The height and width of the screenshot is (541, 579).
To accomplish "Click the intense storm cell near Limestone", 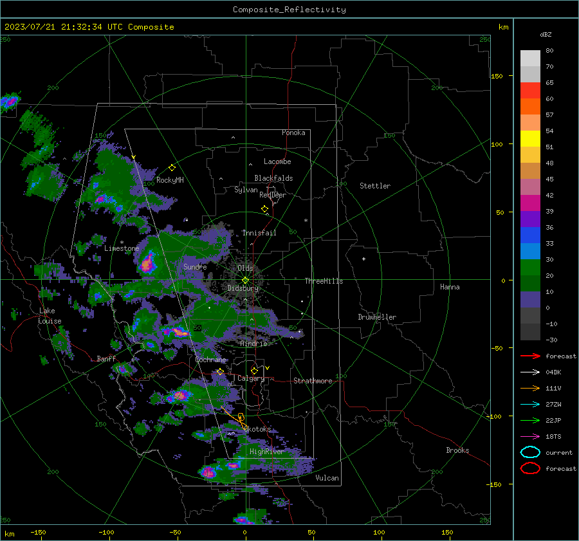I will click(x=148, y=264).
